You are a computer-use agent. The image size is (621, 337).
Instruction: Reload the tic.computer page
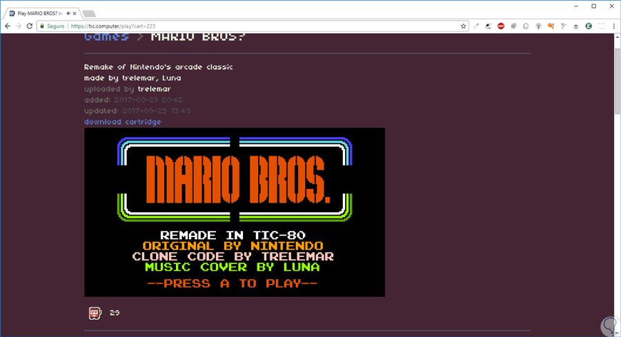29,26
